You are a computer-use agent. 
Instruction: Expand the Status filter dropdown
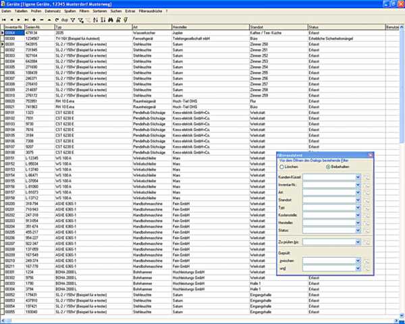[x=358, y=230]
